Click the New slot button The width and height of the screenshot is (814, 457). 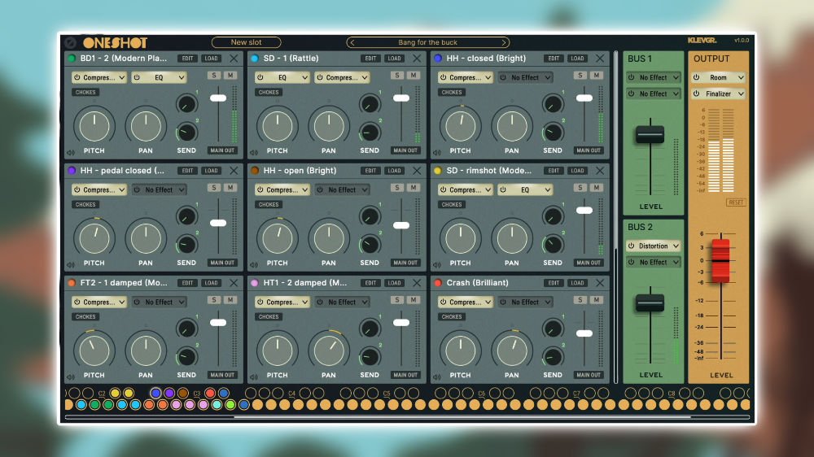(x=246, y=42)
